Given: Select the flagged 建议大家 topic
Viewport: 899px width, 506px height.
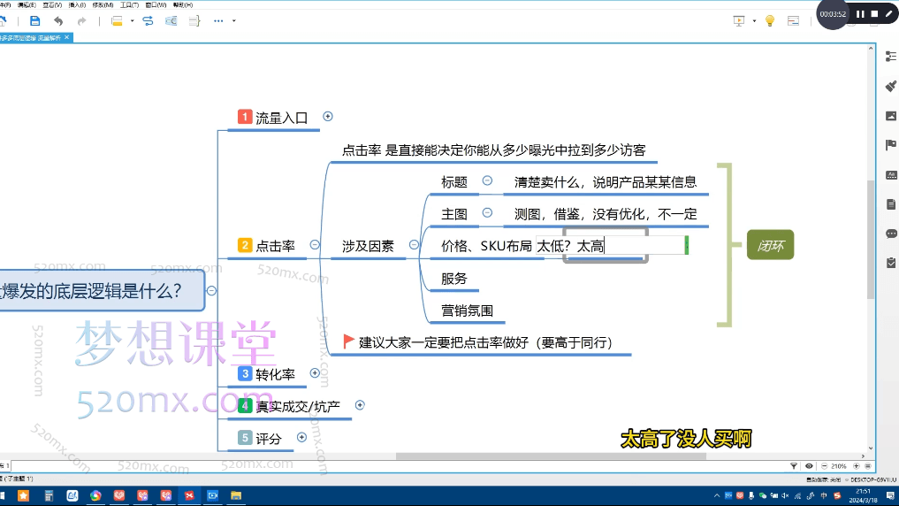Looking at the screenshot, I should coord(485,342).
